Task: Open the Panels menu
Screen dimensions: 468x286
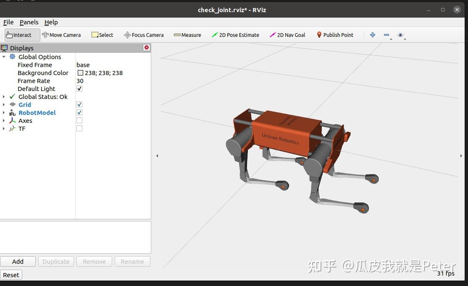Action: [x=29, y=22]
